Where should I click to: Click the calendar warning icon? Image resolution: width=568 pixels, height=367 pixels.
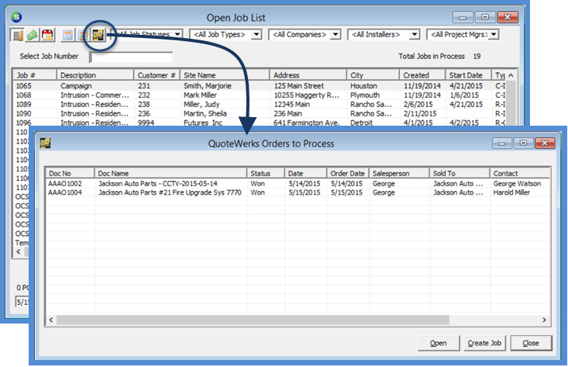(47, 35)
